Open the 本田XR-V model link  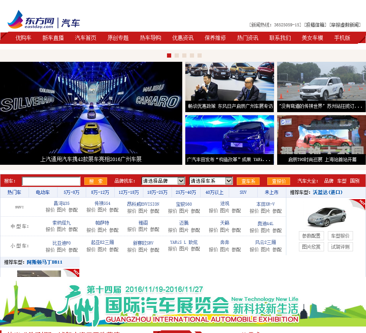click(265, 204)
